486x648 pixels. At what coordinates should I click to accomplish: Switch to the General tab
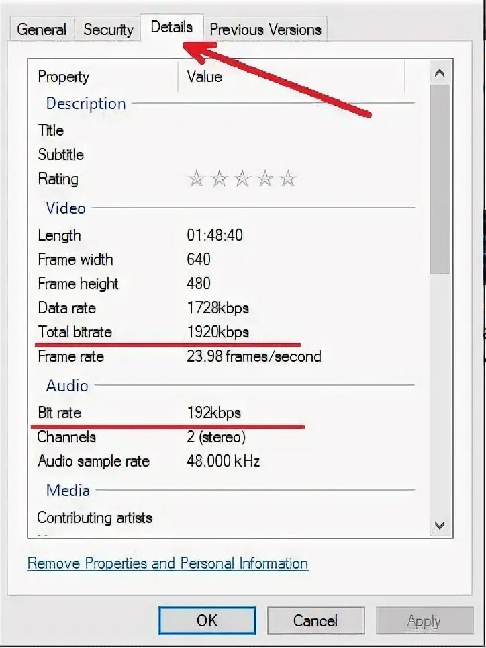(42, 30)
